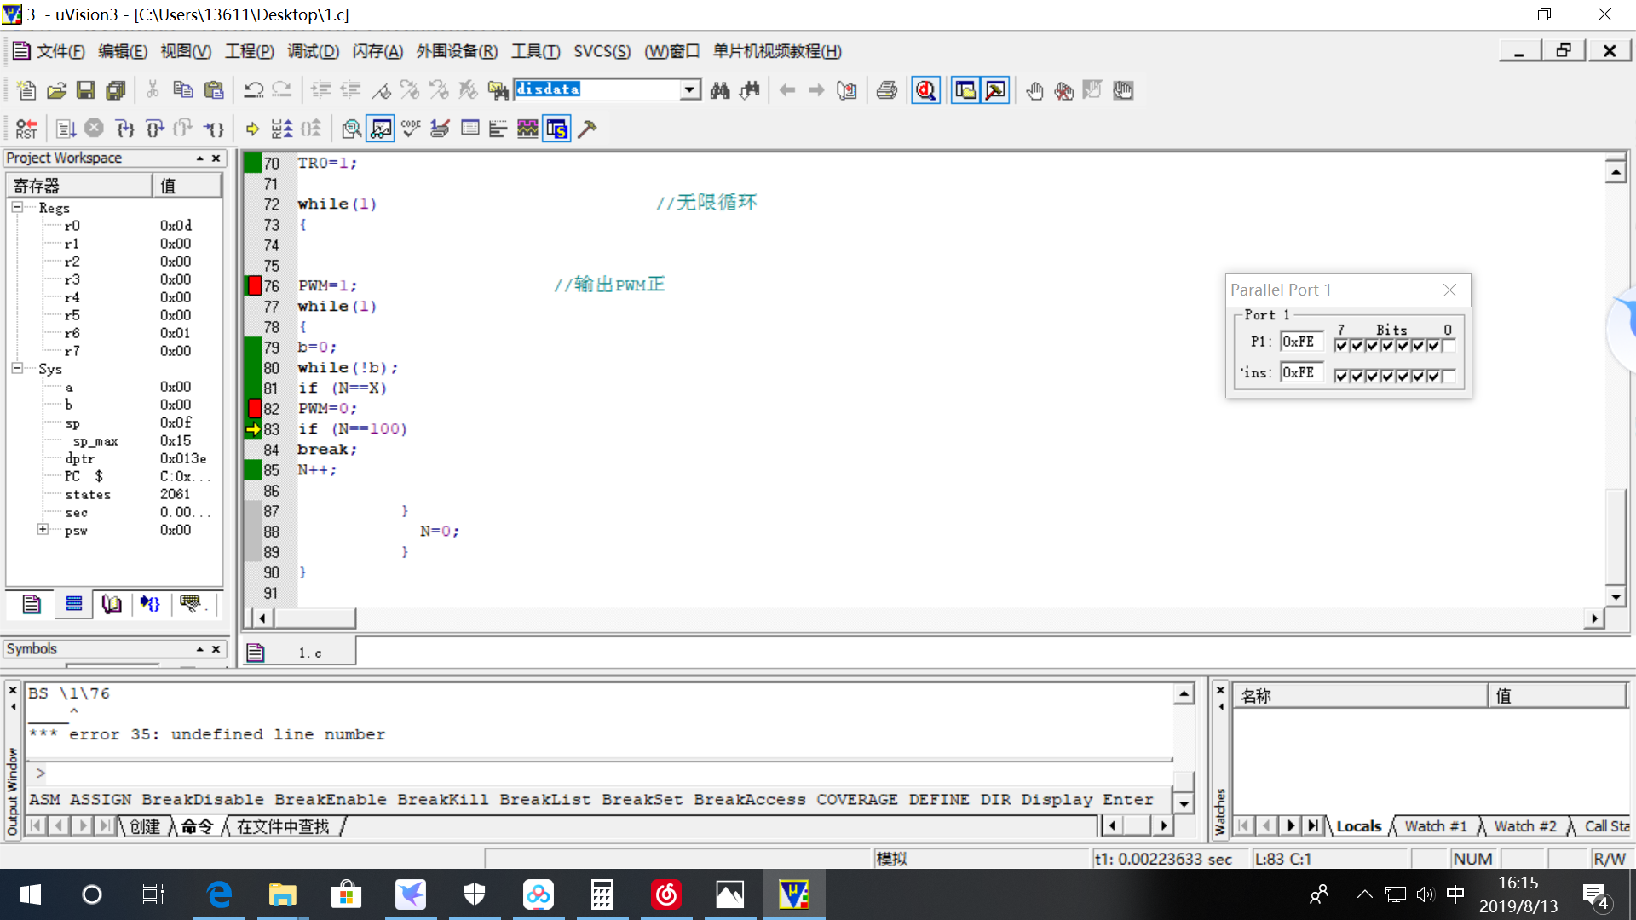
Task: Open File Explorer from the taskbar
Action: pos(282,894)
